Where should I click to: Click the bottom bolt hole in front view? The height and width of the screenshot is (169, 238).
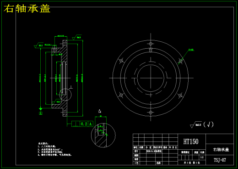click(x=151, y=113)
